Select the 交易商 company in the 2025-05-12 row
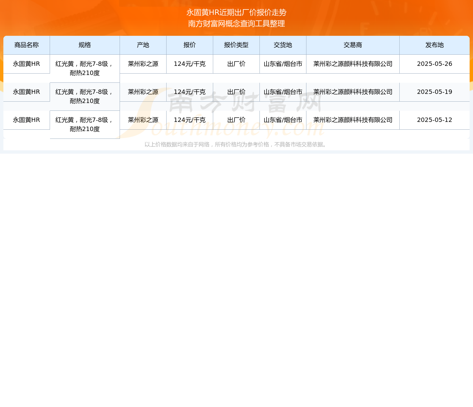This screenshot has height=407, width=473. (x=353, y=120)
